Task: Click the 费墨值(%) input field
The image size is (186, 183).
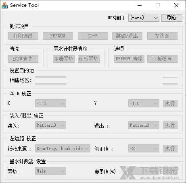Action: coord(144,171)
